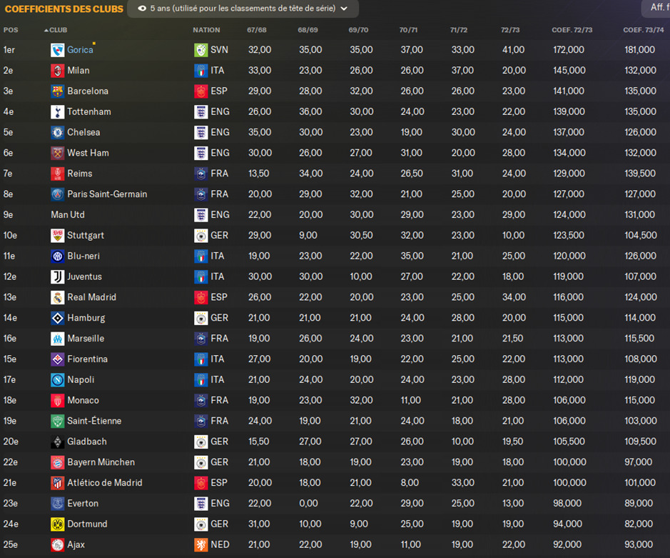Click the West Ham club crest
This screenshot has width=670, height=558.
(57, 153)
